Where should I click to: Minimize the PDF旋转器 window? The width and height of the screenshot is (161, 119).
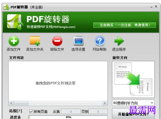pyautogui.click(x=151, y=7)
